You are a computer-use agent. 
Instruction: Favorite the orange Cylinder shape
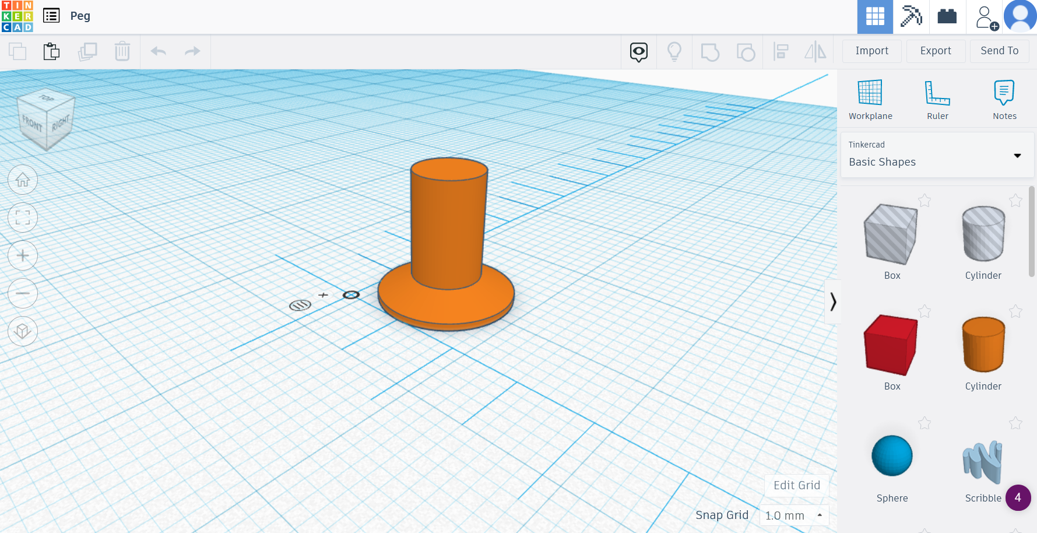pyautogui.click(x=1015, y=311)
